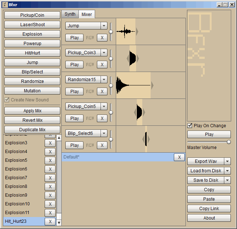The height and width of the screenshot is (229, 237).
Task: Click the Copy Link button
Action: tap(209, 209)
